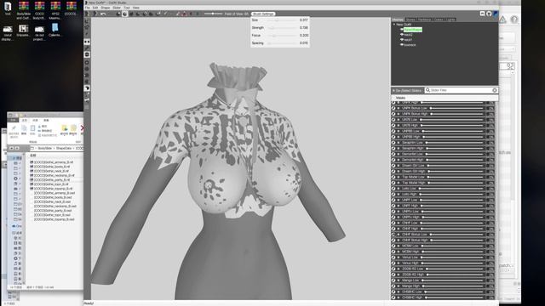Toggle eye visibility of BaseShape mesh
Screen dimensions: 545x306
point(401,30)
